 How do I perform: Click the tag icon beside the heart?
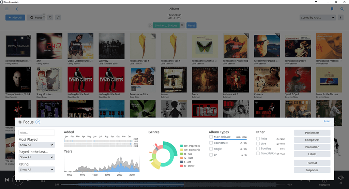pyautogui.click(x=58, y=18)
